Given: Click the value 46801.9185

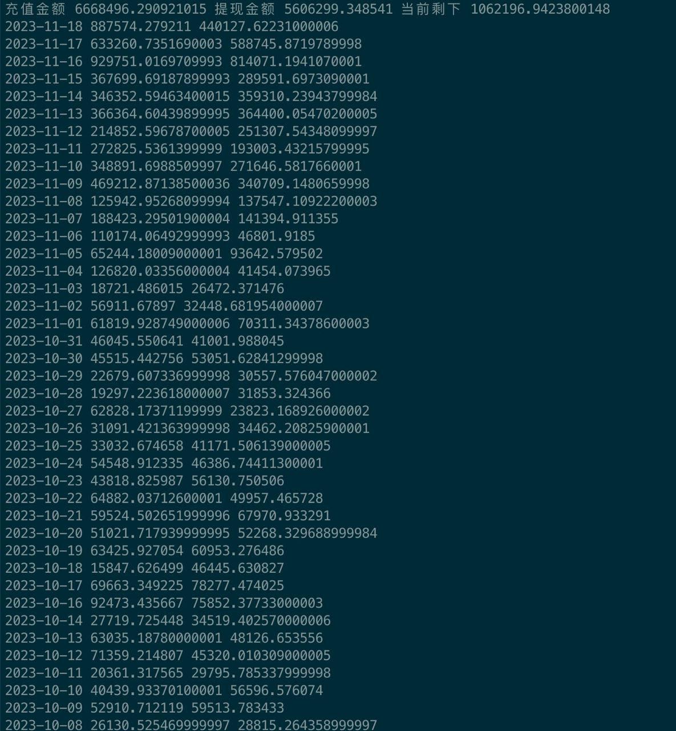Looking at the screenshot, I should [x=277, y=236].
